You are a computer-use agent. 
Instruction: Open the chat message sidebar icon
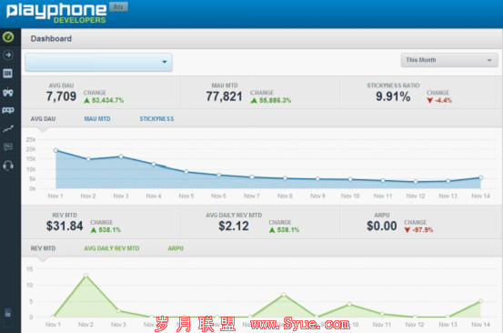coord(8,147)
